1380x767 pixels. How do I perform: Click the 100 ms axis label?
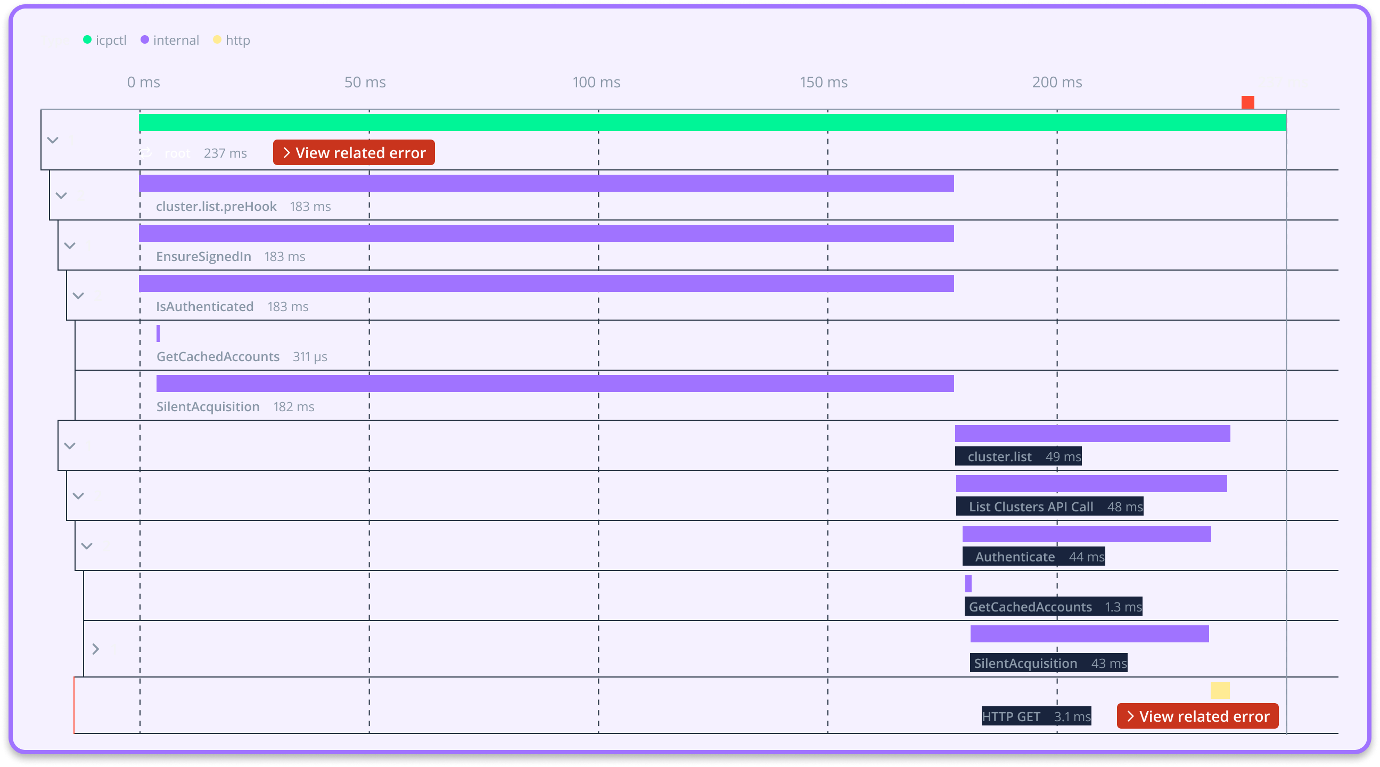tap(596, 82)
